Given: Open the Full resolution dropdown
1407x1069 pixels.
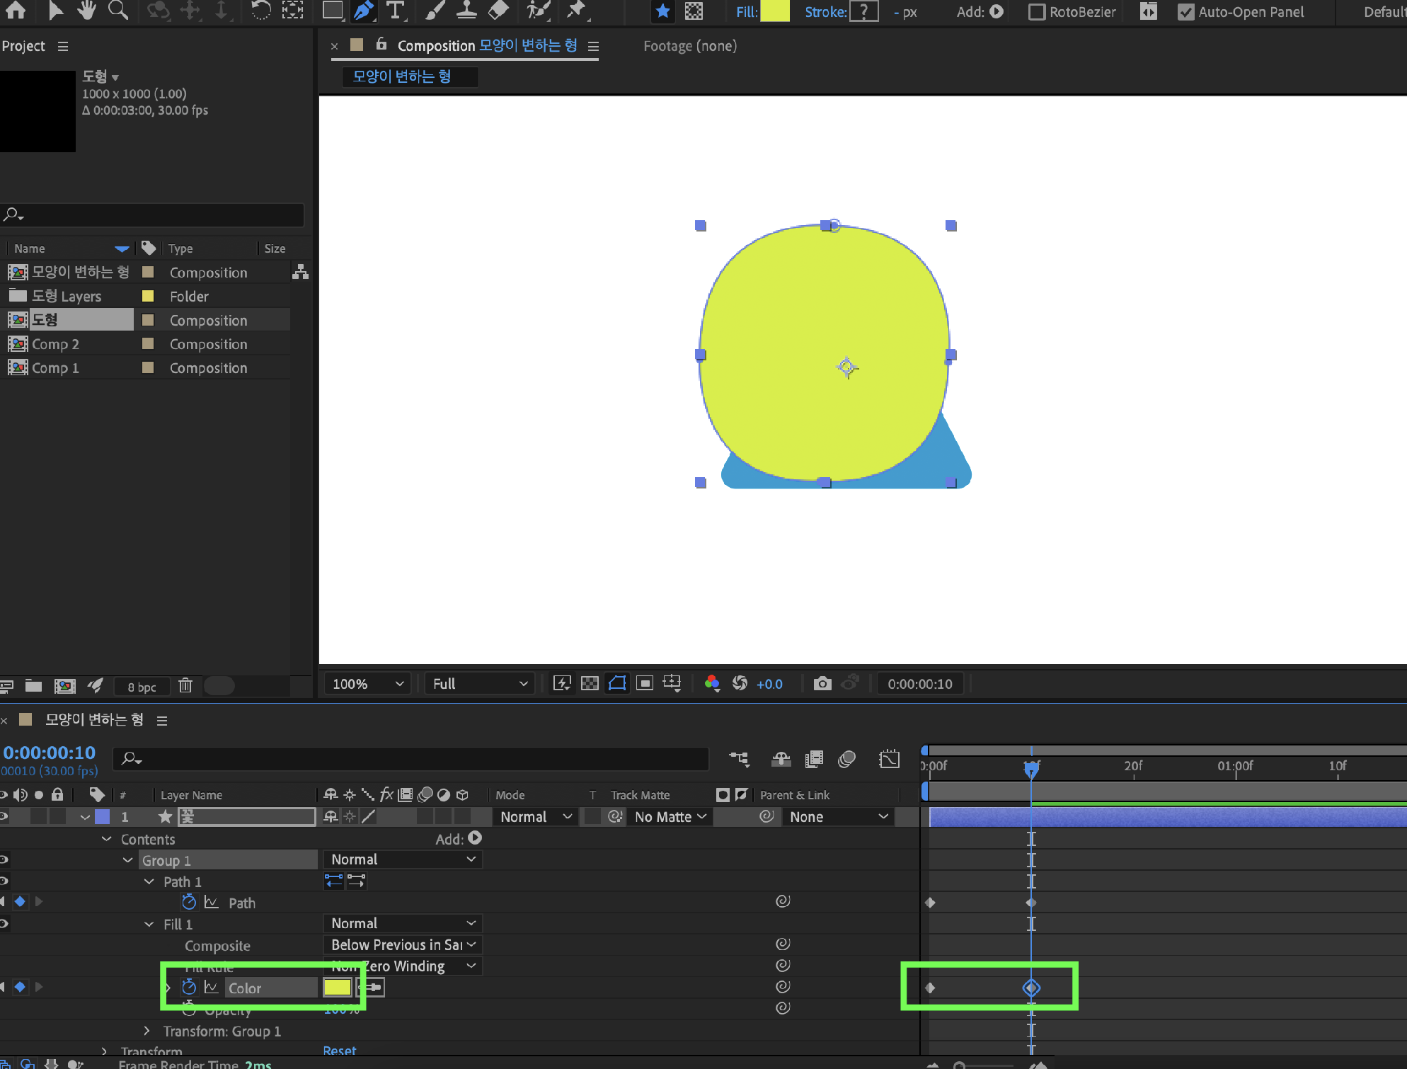Looking at the screenshot, I should (x=479, y=684).
